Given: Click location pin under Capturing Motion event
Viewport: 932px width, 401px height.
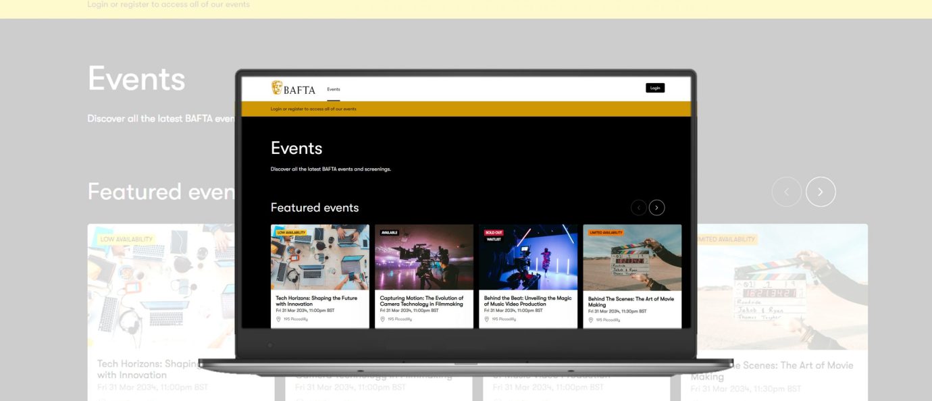Looking at the screenshot, I should pyautogui.click(x=382, y=319).
